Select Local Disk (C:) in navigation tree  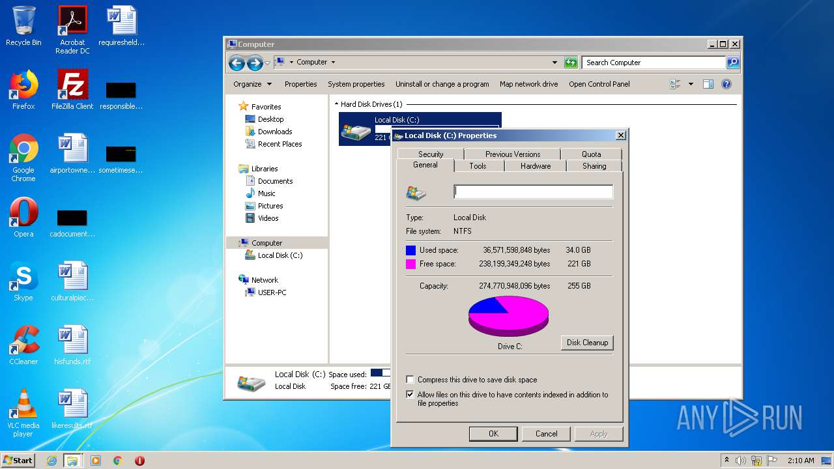274,255
